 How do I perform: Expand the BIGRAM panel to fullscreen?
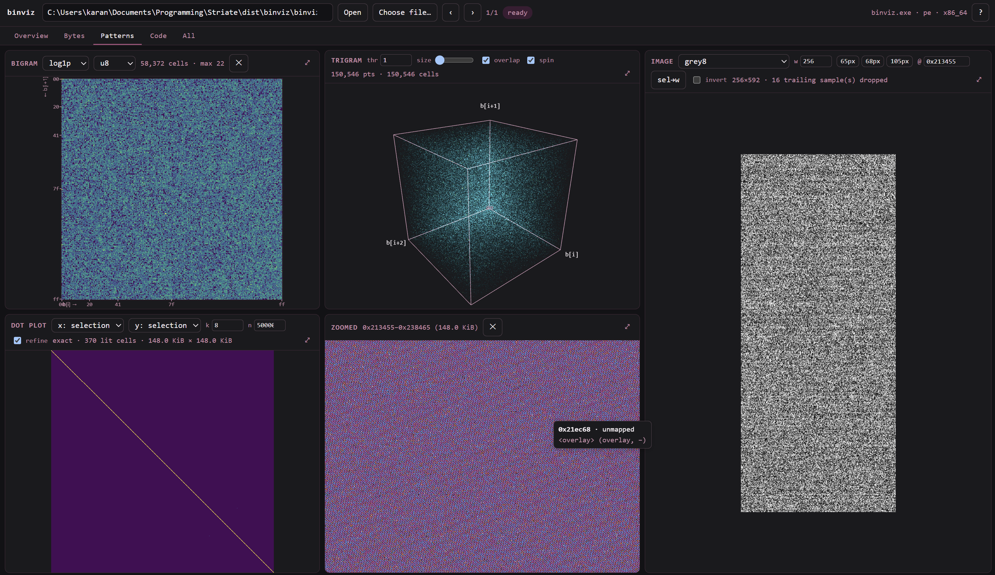[x=307, y=63]
